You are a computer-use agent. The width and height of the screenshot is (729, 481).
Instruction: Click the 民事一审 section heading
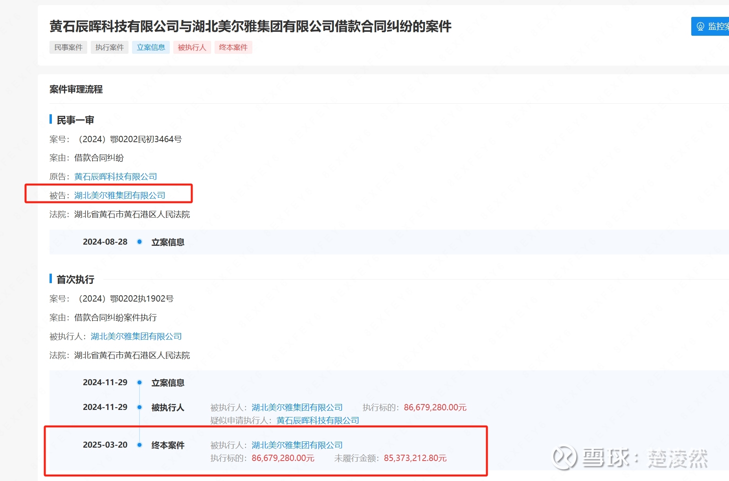[75, 120]
